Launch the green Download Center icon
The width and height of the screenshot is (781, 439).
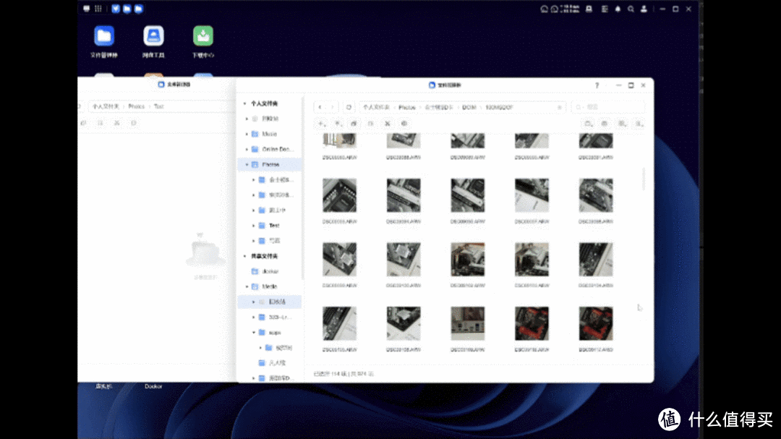(x=202, y=36)
